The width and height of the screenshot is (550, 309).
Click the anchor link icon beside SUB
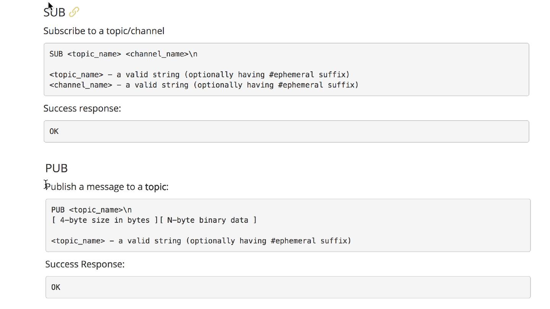tap(74, 12)
